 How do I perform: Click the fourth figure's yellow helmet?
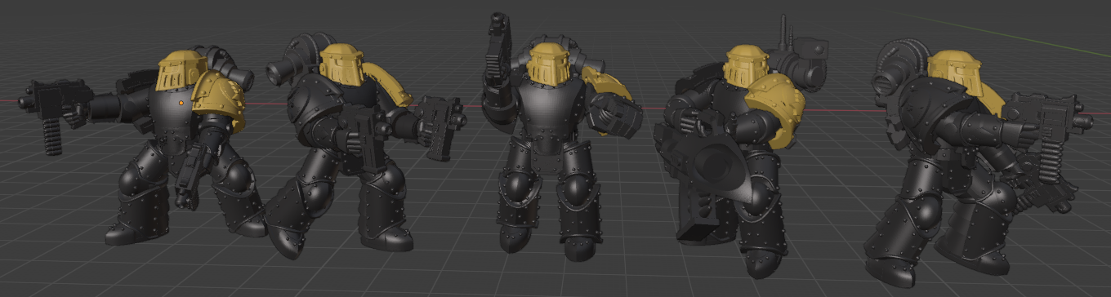746,64
